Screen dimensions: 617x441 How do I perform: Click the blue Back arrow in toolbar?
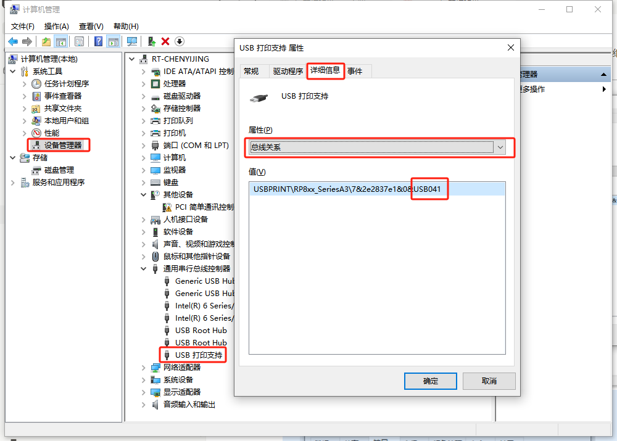(x=13, y=41)
